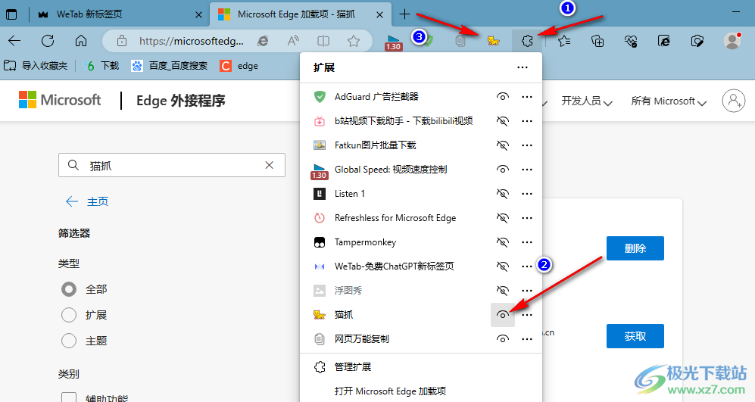Open more actions for Listen 1
Viewport: 755px width, 402px height.
click(527, 194)
